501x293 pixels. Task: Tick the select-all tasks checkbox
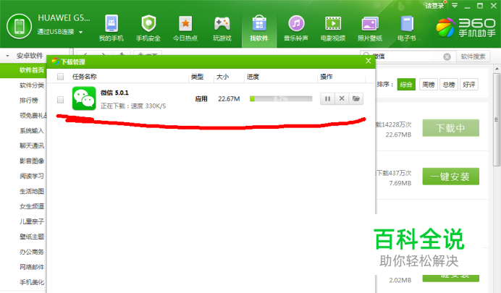[x=60, y=77]
